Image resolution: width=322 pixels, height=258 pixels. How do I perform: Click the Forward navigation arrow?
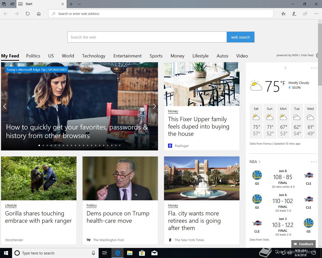(17, 14)
